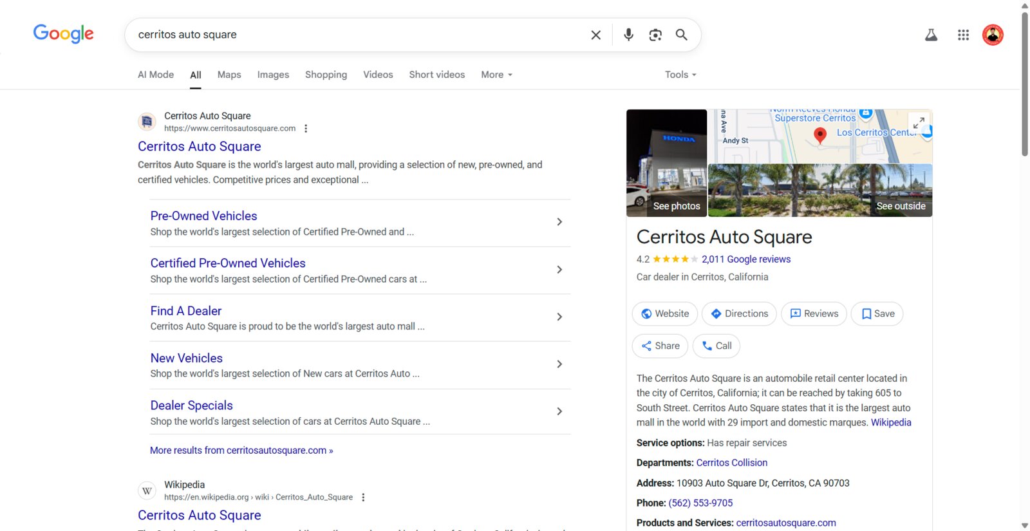Open See photos thumbnail

(666, 163)
